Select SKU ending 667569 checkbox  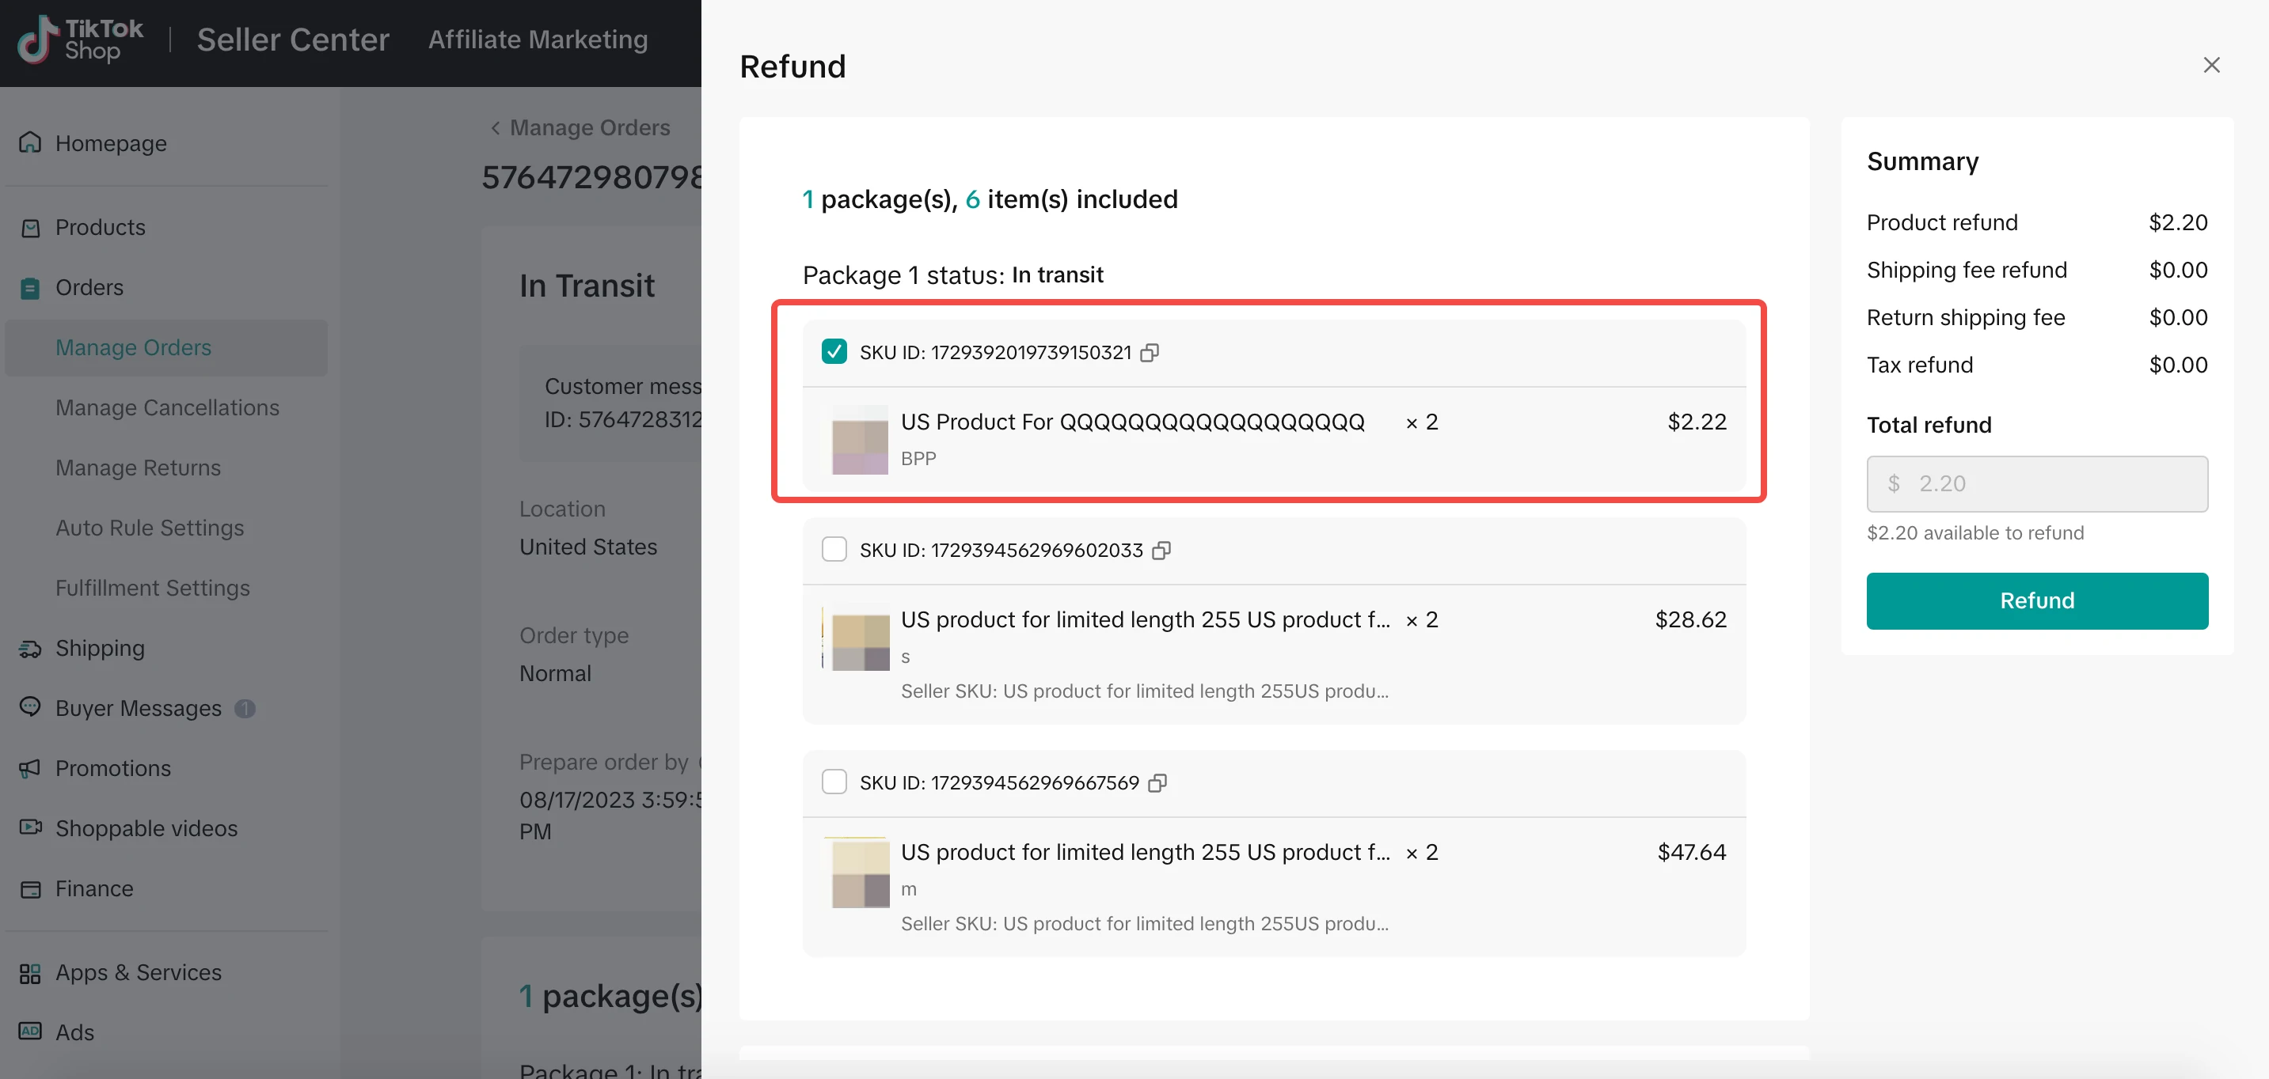click(833, 782)
